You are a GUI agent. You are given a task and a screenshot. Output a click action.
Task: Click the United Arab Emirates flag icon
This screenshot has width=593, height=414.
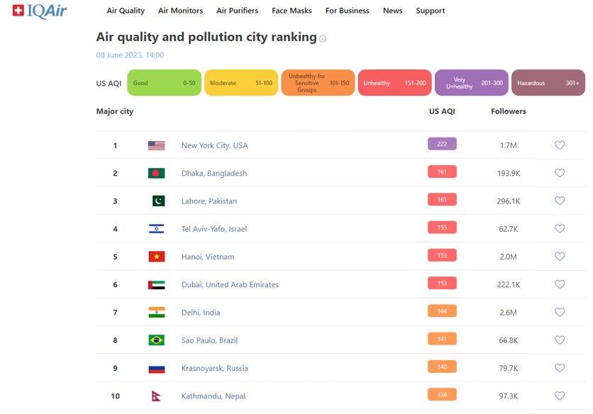156,285
